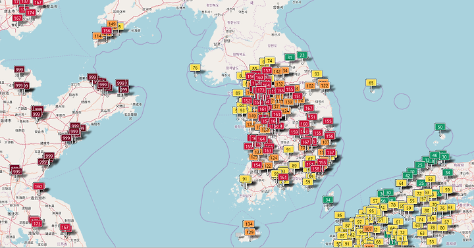Open the red 152 marker
The width and height of the screenshot is (474, 248).
click(247, 101)
